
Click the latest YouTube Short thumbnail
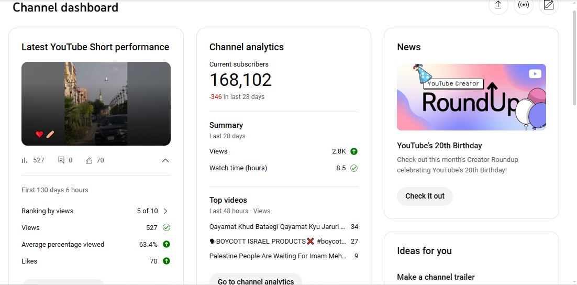[x=96, y=104]
